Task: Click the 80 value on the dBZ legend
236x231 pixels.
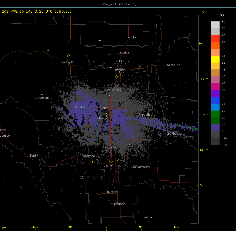Action: pyautogui.click(x=223, y=22)
